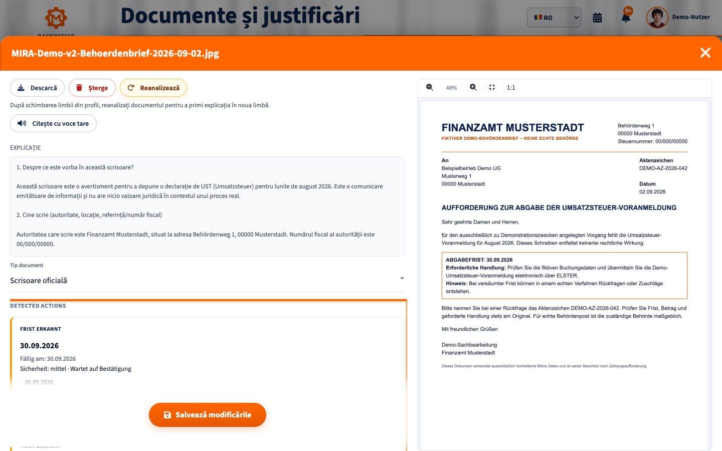
Task: Fit document preview to window
Action: pos(492,87)
